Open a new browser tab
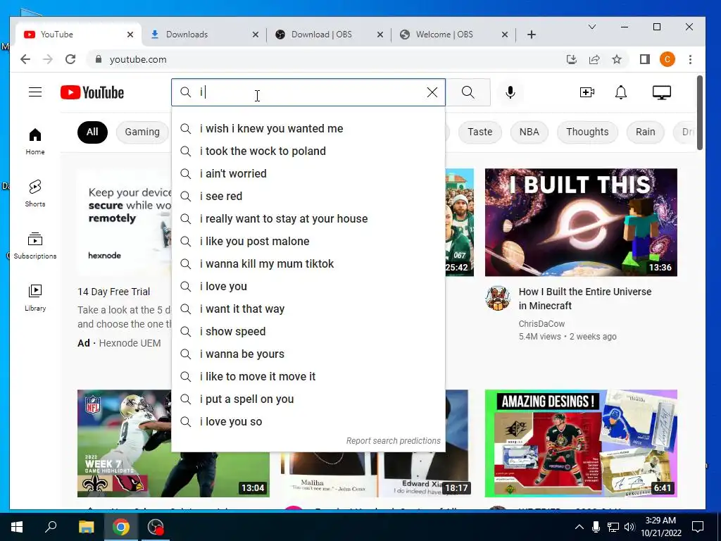The height and width of the screenshot is (541, 721). coord(532,35)
